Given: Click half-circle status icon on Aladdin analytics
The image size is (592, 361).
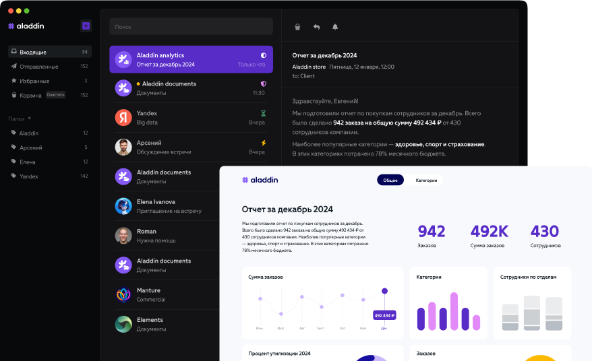Looking at the screenshot, I should tap(263, 55).
